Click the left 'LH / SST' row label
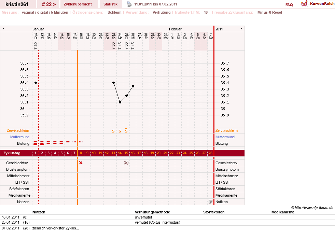 click(x=23, y=182)
